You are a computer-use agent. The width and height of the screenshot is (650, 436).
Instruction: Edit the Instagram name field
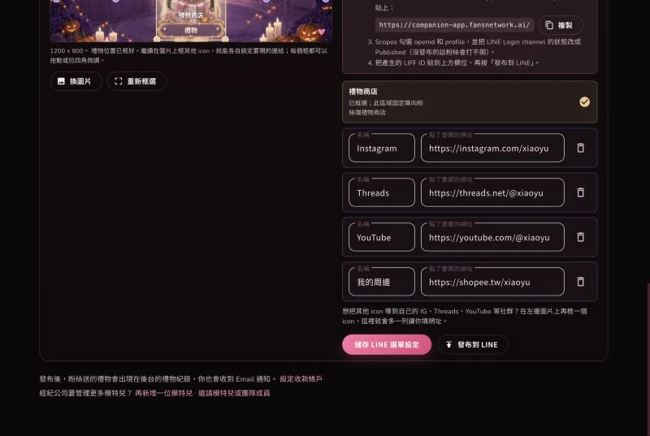click(x=382, y=148)
